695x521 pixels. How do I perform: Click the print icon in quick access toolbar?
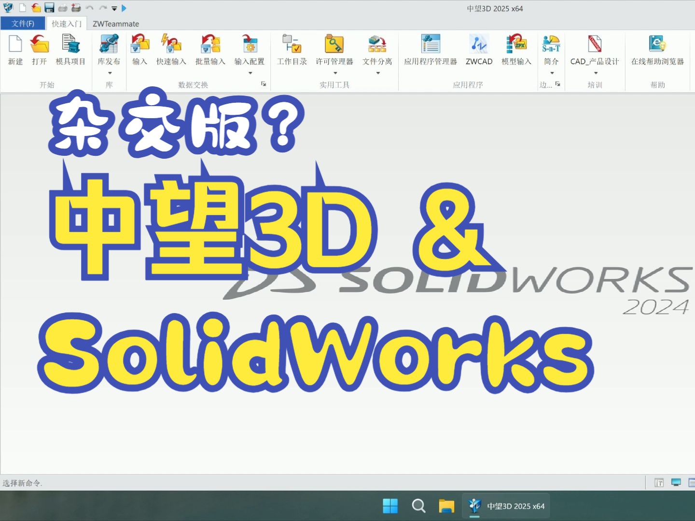pyautogui.click(x=63, y=8)
